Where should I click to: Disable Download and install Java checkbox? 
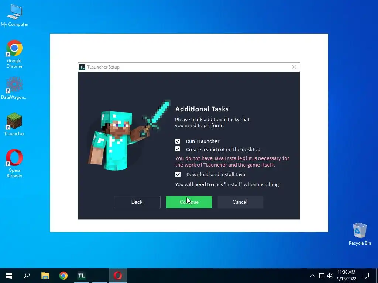178,174
